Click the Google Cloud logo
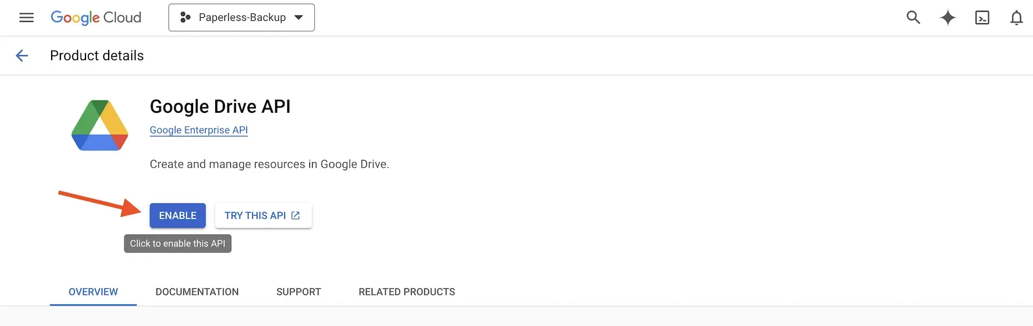Screen dimensions: 1033x326 pyautogui.click(x=96, y=18)
